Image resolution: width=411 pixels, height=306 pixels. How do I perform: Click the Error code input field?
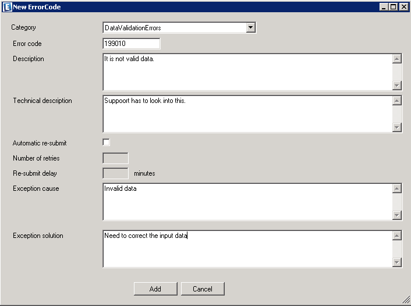coord(131,44)
